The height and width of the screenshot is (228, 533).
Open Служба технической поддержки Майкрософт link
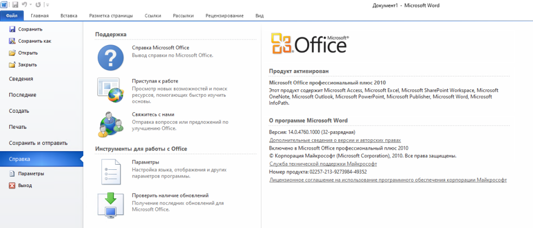pyautogui.click(x=323, y=164)
